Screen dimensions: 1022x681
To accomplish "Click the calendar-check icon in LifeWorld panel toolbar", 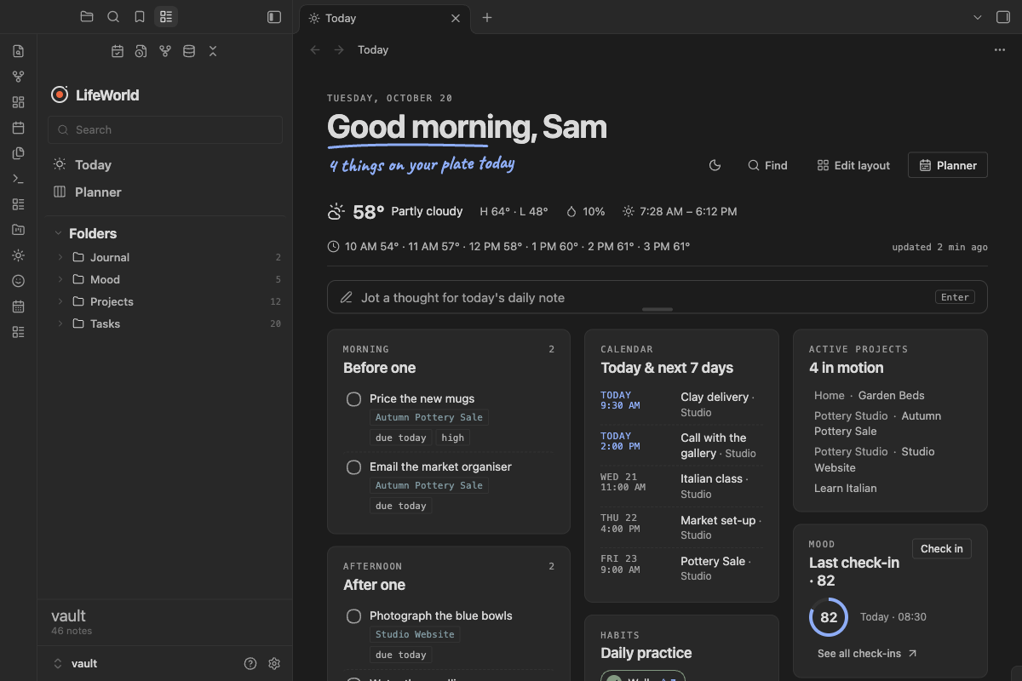I will coord(118,52).
